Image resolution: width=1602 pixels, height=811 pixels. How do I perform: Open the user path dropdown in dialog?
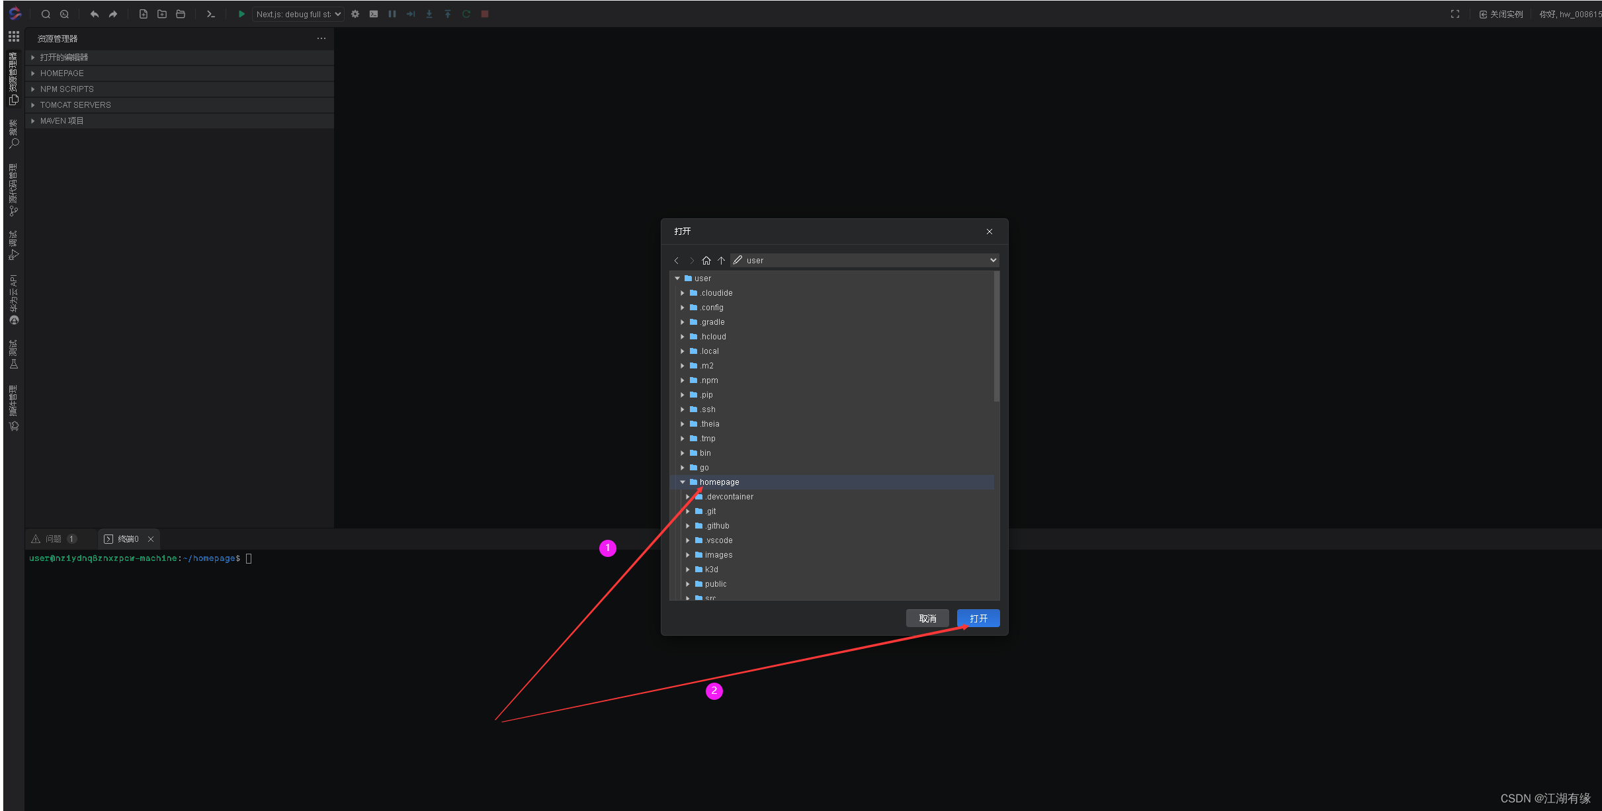993,261
